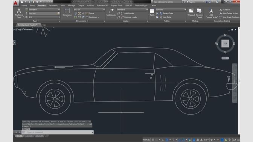Toggle hardware acceleration blue icon in the status bar

tap(222, 140)
